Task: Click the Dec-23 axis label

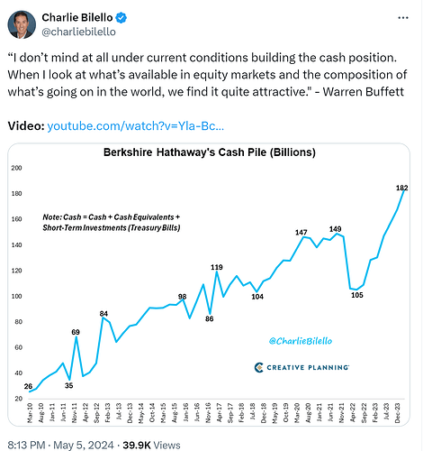Action: coord(398,413)
